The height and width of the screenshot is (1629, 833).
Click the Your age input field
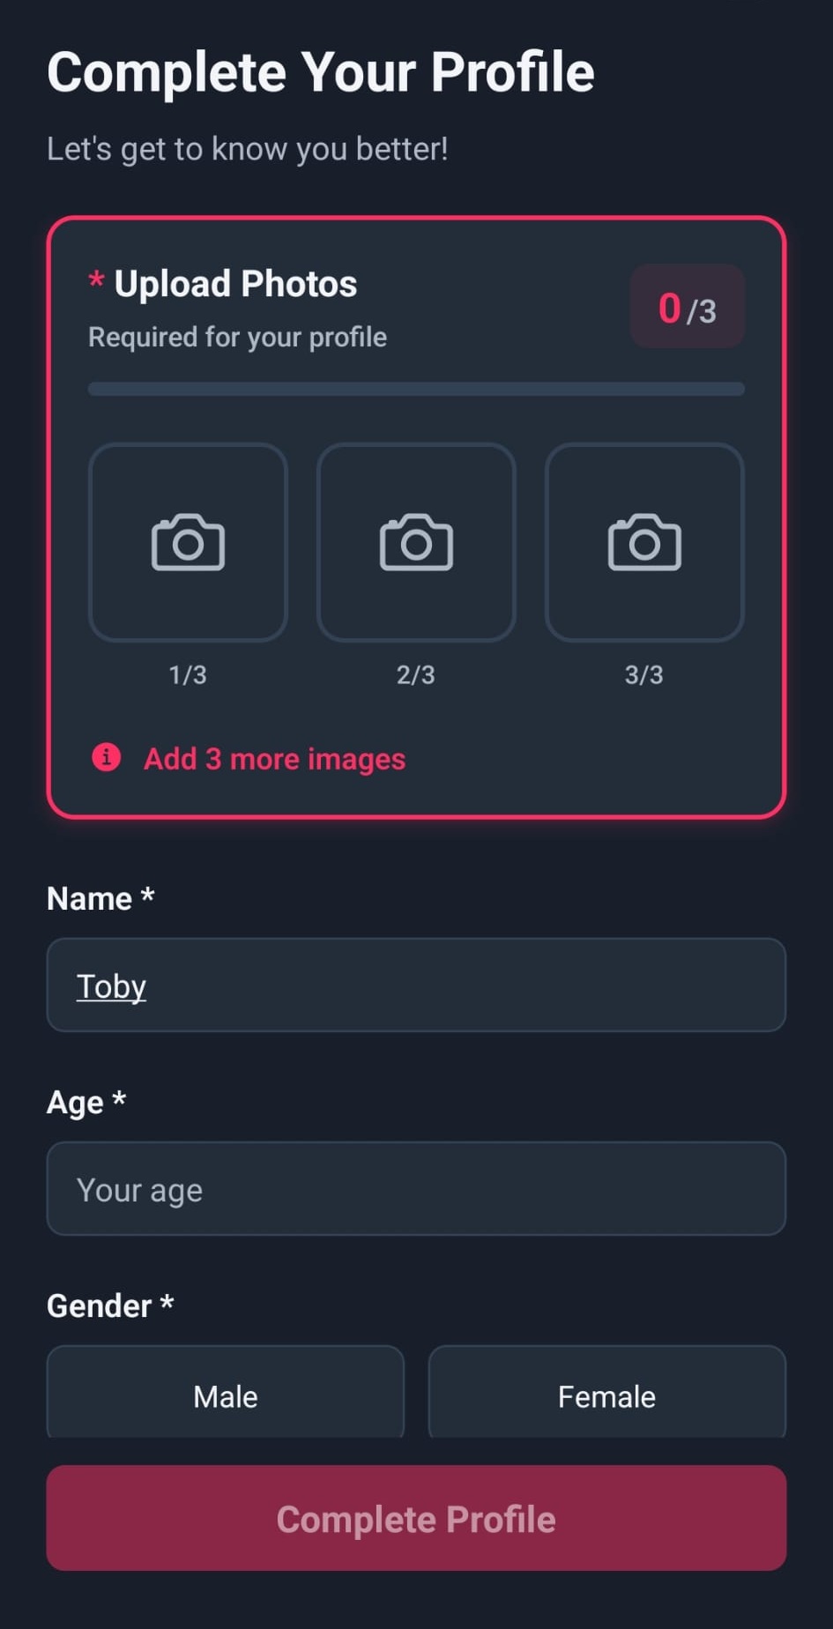[x=416, y=1188]
